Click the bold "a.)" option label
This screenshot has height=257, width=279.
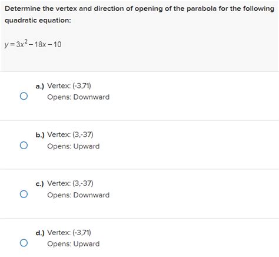(x=40, y=86)
